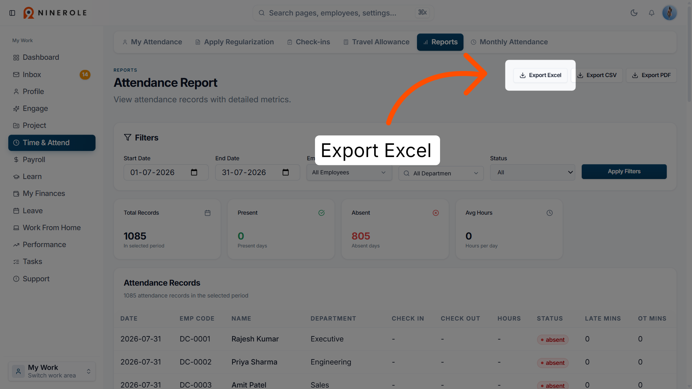Open the End Date calendar picker icon
This screenshot has height=389, width=692.
[285, 173]
